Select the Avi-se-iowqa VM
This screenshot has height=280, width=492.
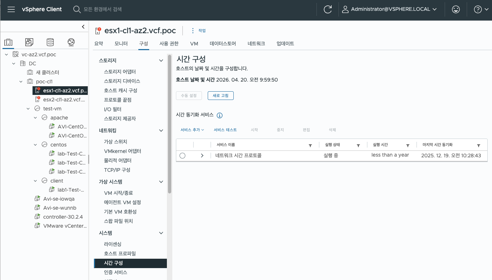point(59,199)
